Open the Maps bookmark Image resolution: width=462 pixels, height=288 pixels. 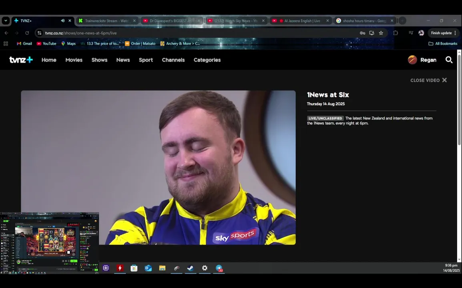68,44
